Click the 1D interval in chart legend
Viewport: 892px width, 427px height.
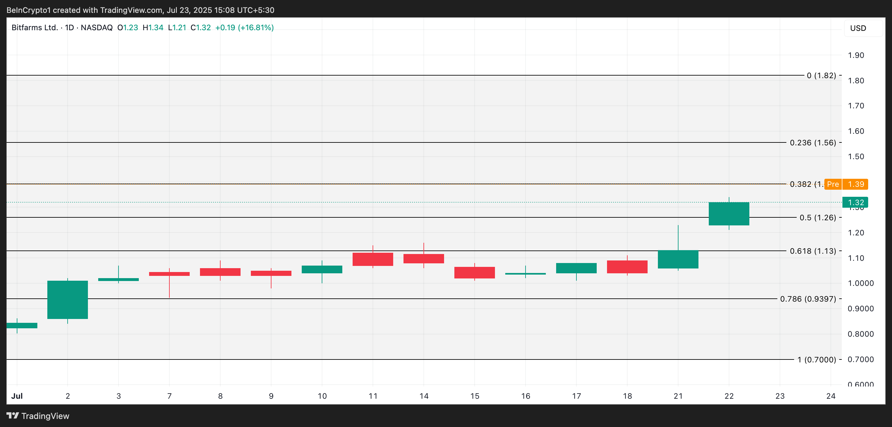pyautogui.click(x=69, y=28)
